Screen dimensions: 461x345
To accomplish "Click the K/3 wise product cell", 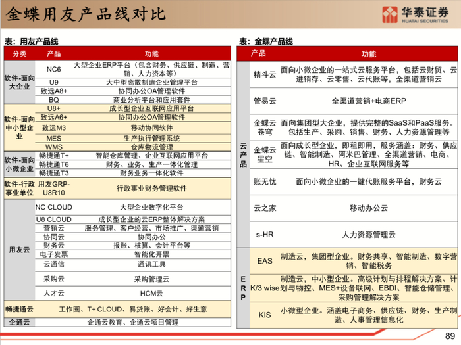I will pos(265,288).
